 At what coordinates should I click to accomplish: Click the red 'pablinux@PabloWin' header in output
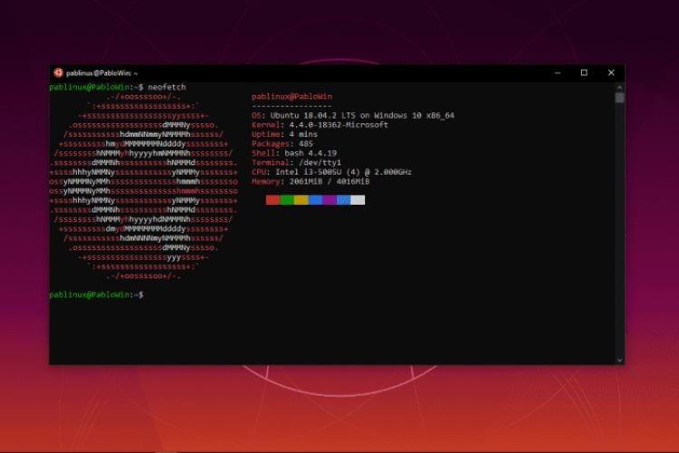tap(292, 97)
